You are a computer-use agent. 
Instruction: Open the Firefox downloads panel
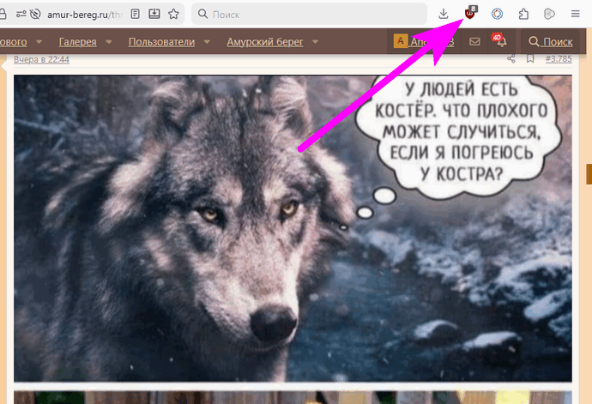(x=444, y=14)
